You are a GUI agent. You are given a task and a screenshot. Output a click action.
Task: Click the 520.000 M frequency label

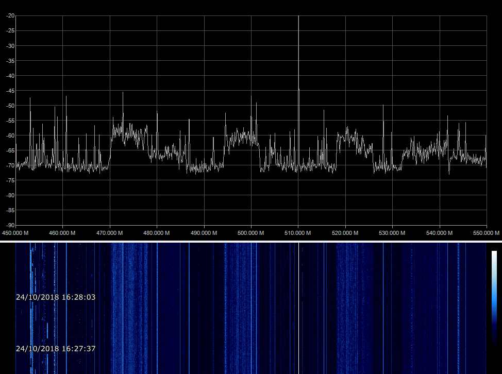click(x=345, y=233)
